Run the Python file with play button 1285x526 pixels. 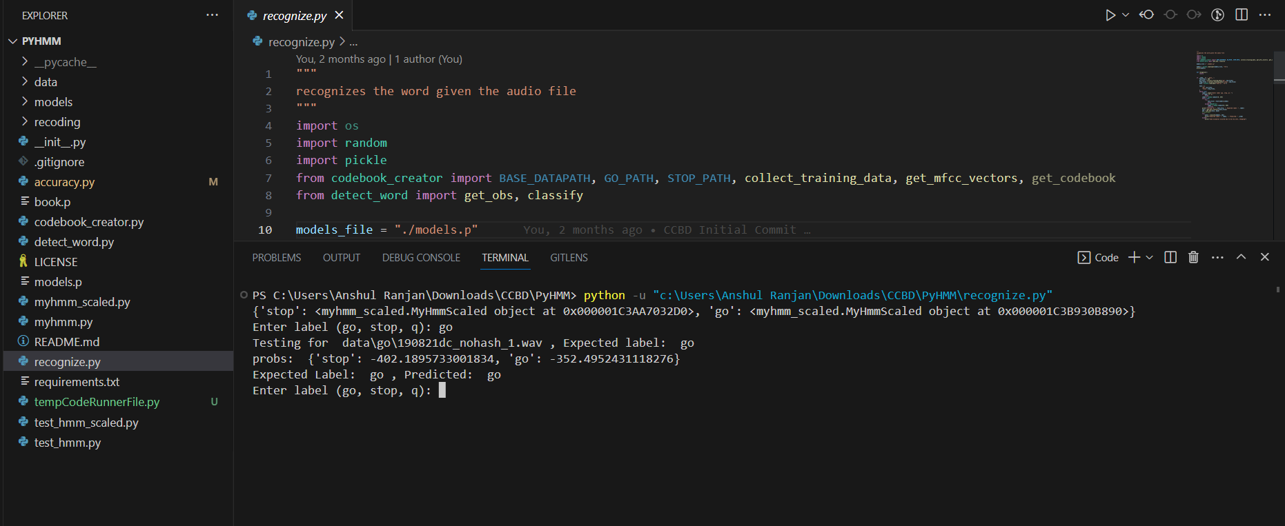1110,15
